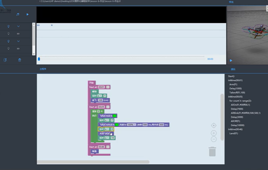268x170 pixels.
Task: Click the edit (pencil) icon below the track list
Action: coord(5,60)
